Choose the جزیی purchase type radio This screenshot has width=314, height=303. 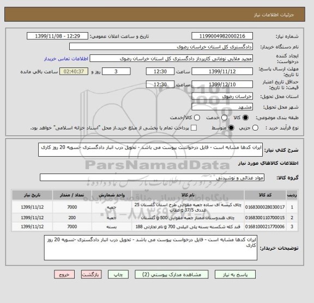255,128
